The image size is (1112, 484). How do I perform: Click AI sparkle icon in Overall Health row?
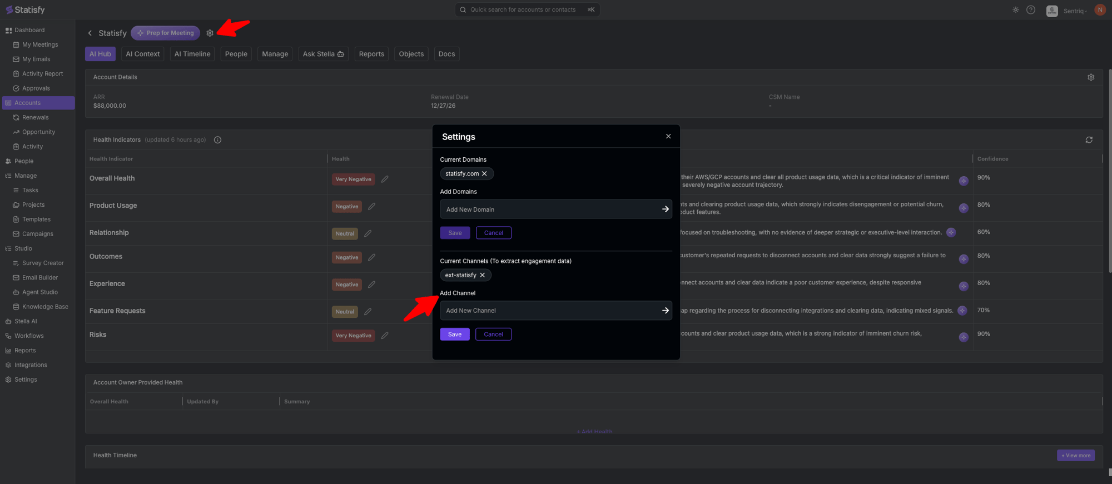[x=964, y=181]
